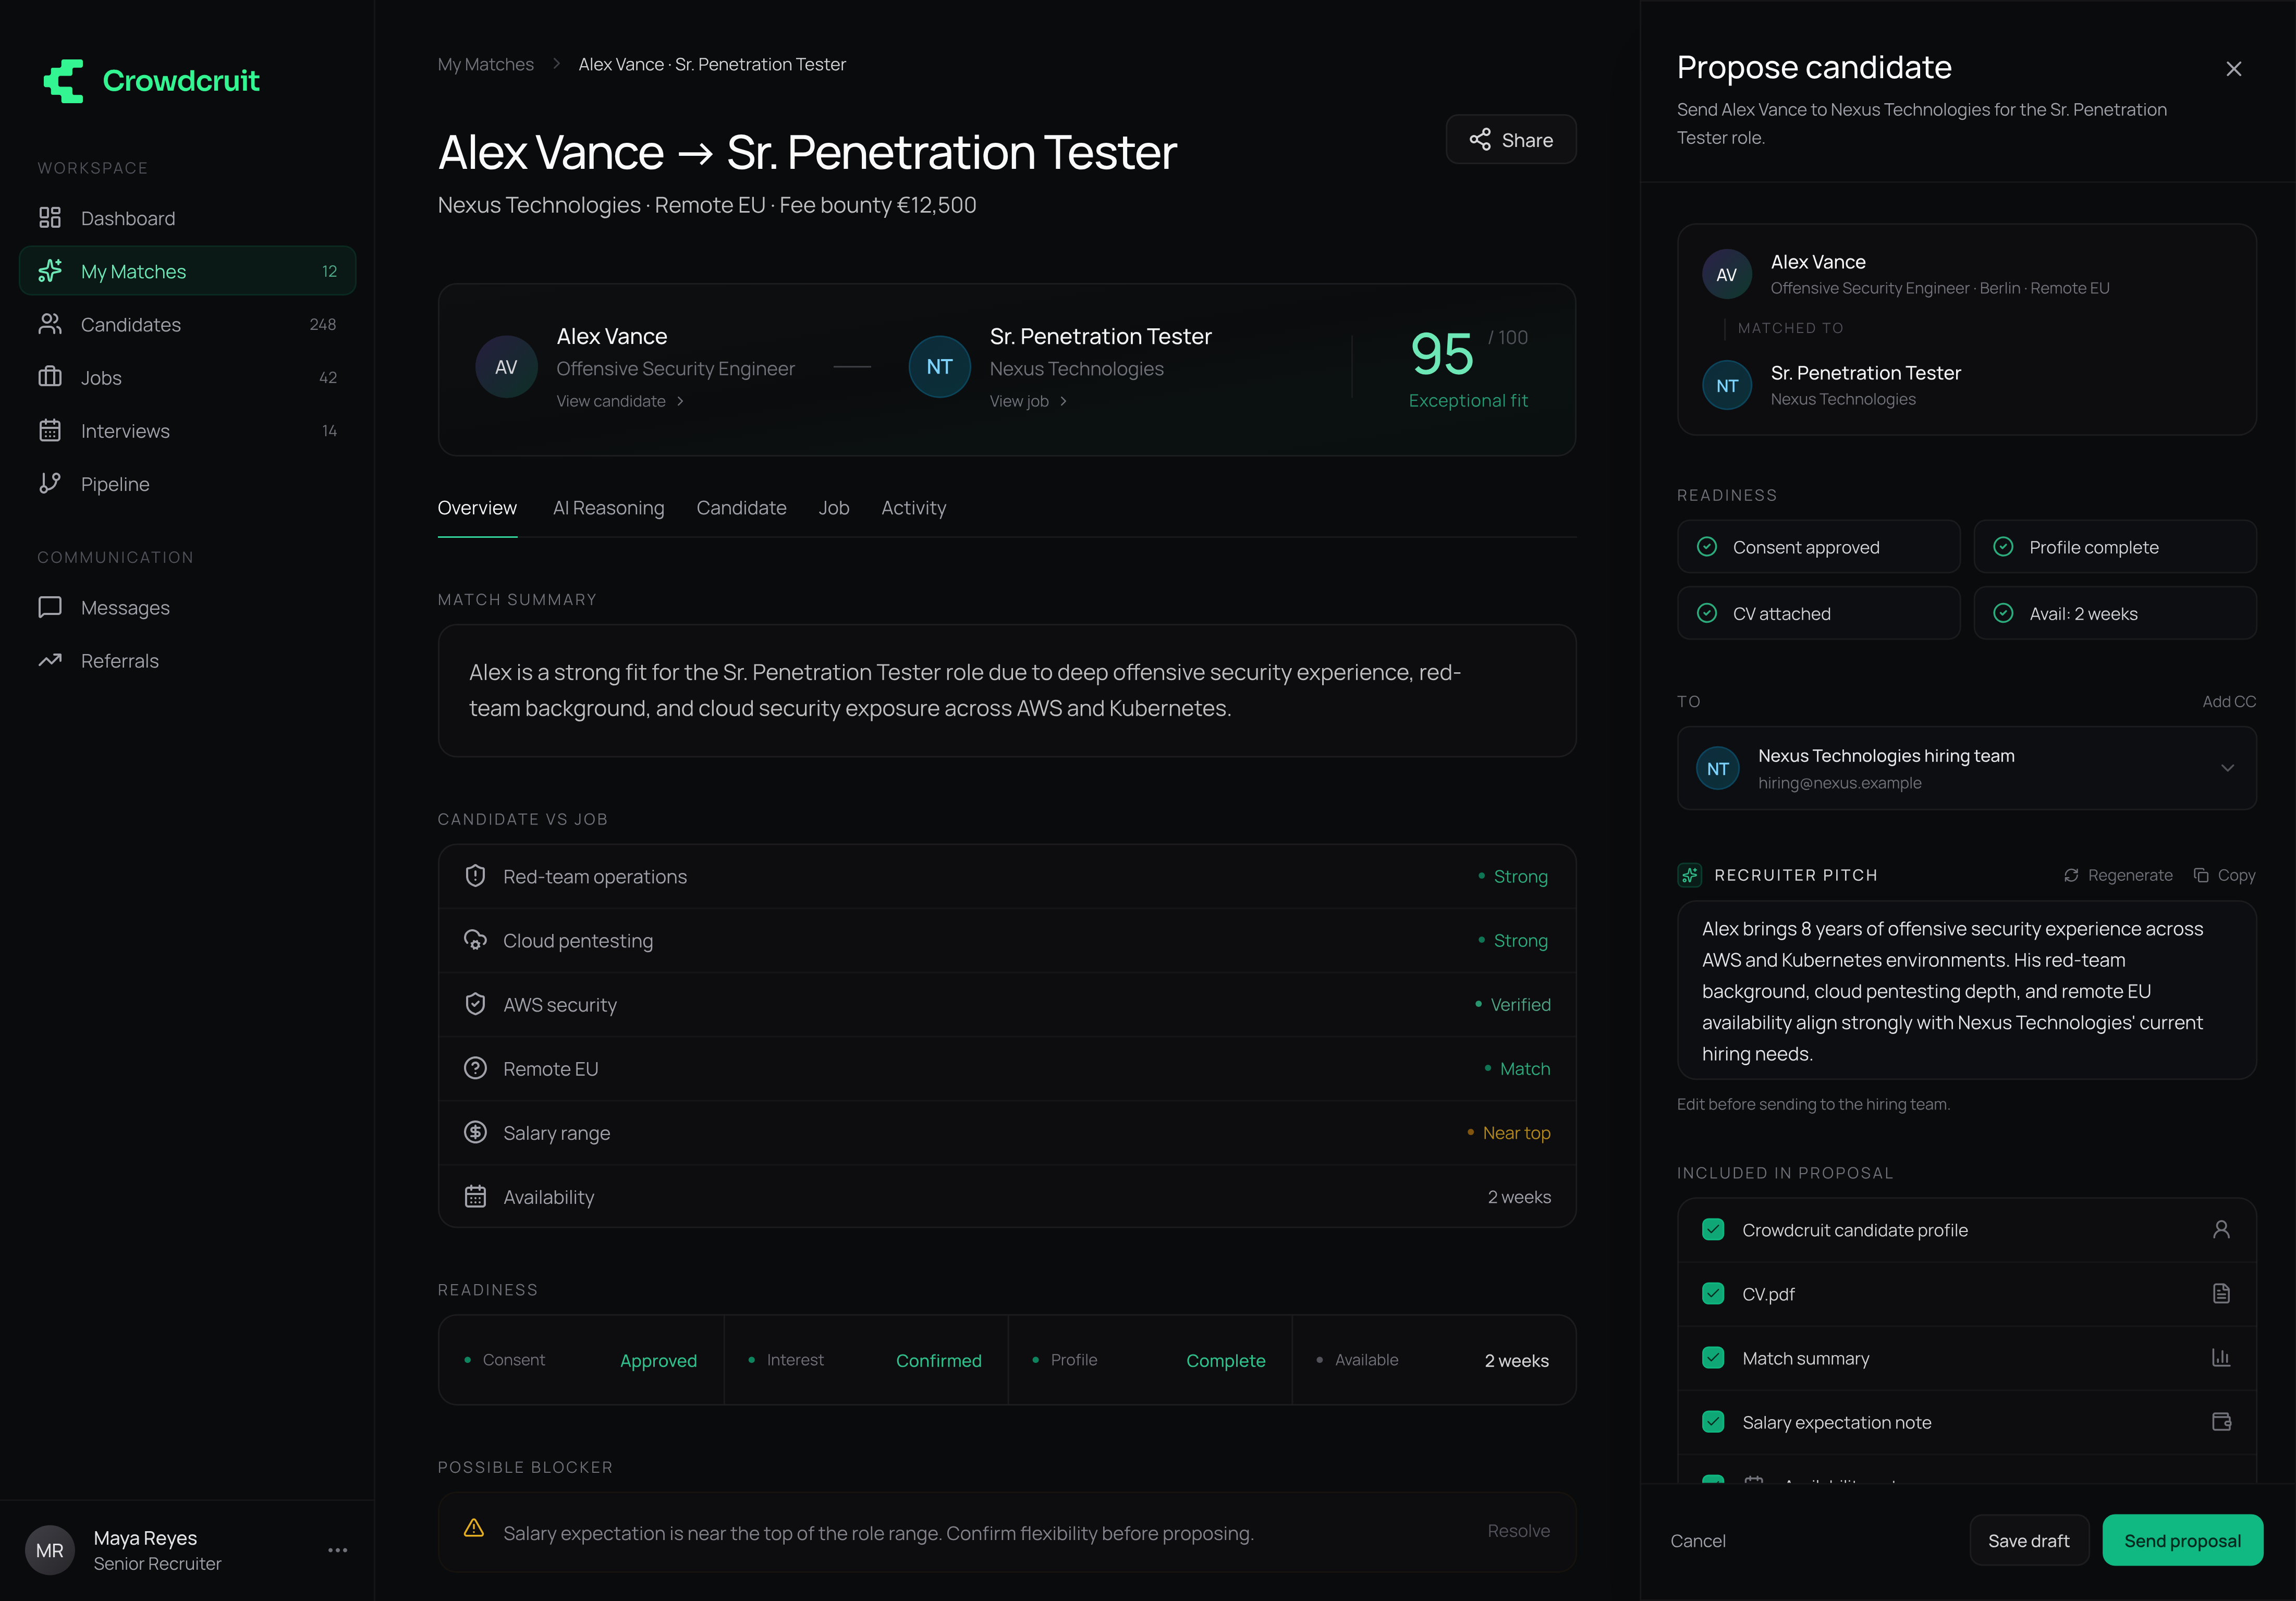The height and width of the screenshot is (1601, 2296).
Task: Click the CV attached readiness check
Action: pos(1818,613)
